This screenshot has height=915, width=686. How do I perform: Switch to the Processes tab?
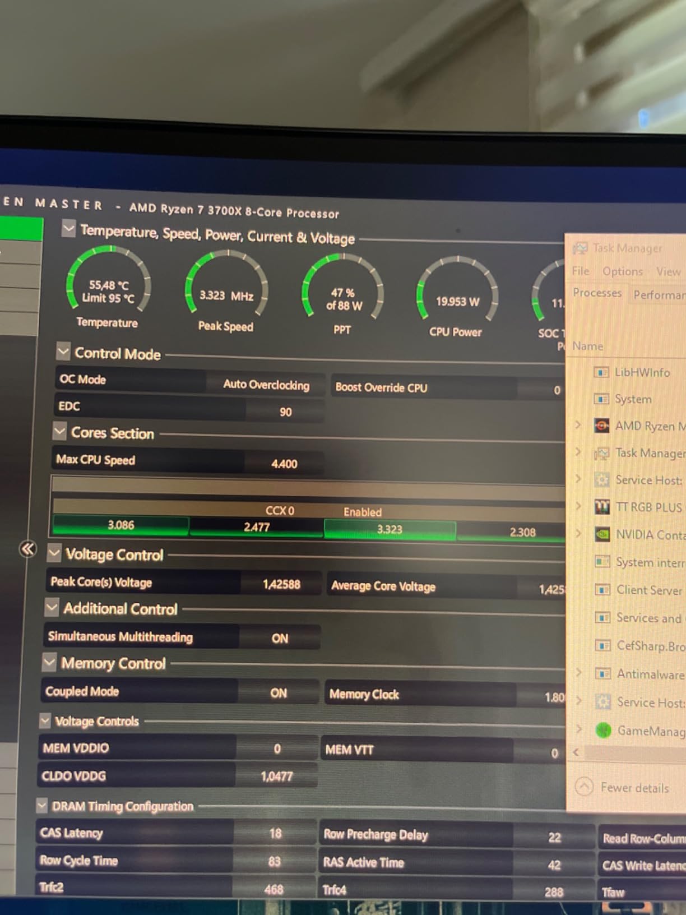tap(597, 293)
